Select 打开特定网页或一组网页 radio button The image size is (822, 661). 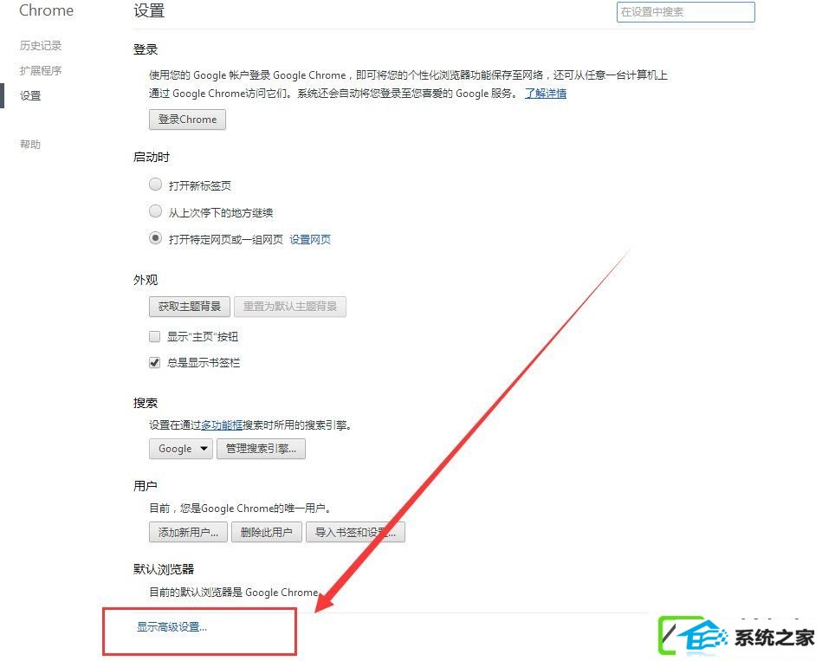tap(155, 238)
